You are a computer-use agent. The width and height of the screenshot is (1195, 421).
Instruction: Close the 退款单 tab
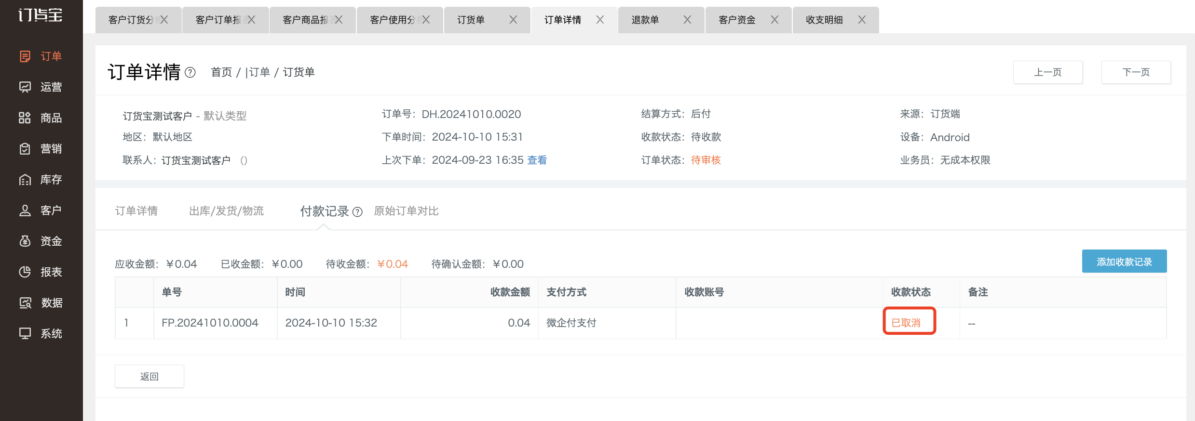coord(688,20)
